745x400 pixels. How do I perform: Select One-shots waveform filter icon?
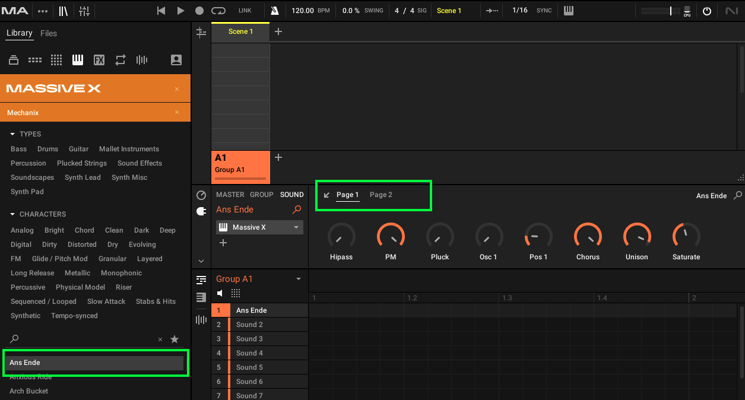pyautogui.click(x=142, y=60)
